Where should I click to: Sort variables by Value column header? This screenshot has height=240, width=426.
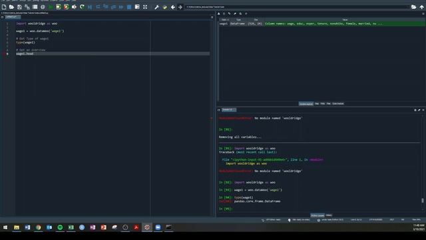click(345, 20)
